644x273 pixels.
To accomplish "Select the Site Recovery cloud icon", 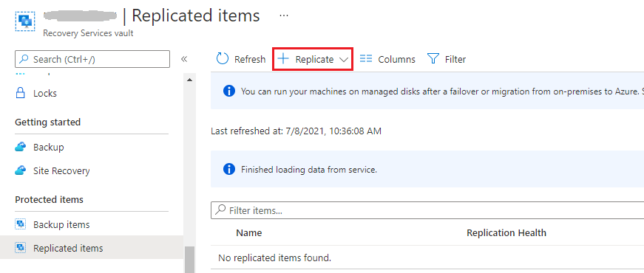I will [x=20, y=171].
